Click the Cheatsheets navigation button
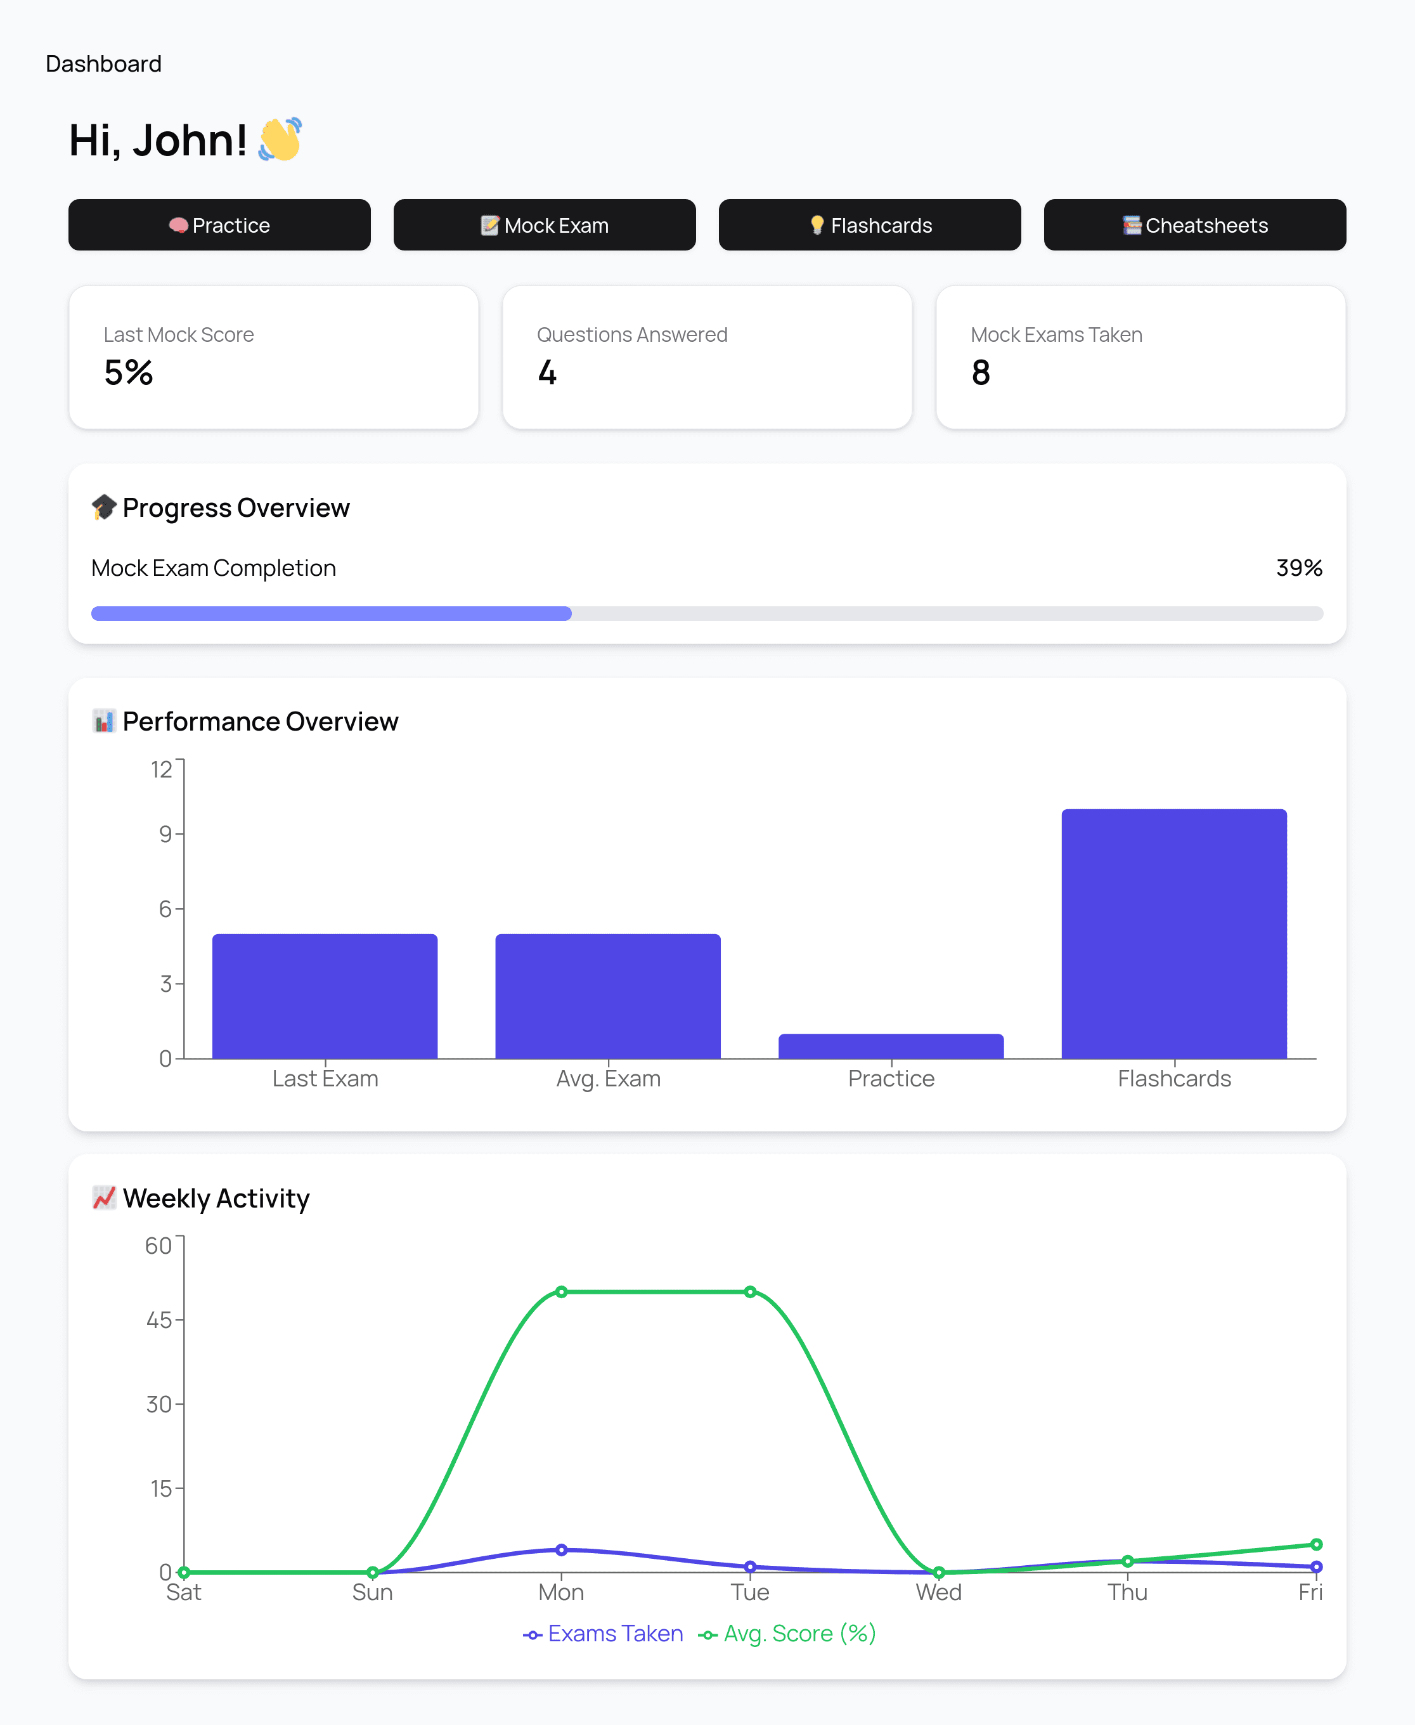Screen dimensions: 1415x1725 [x=1195, y=225]
